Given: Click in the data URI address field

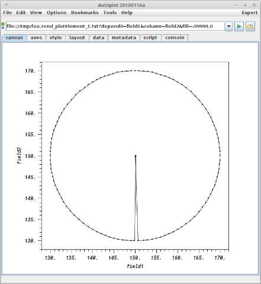Looking at the screenshot, I should tap(115, 26).
